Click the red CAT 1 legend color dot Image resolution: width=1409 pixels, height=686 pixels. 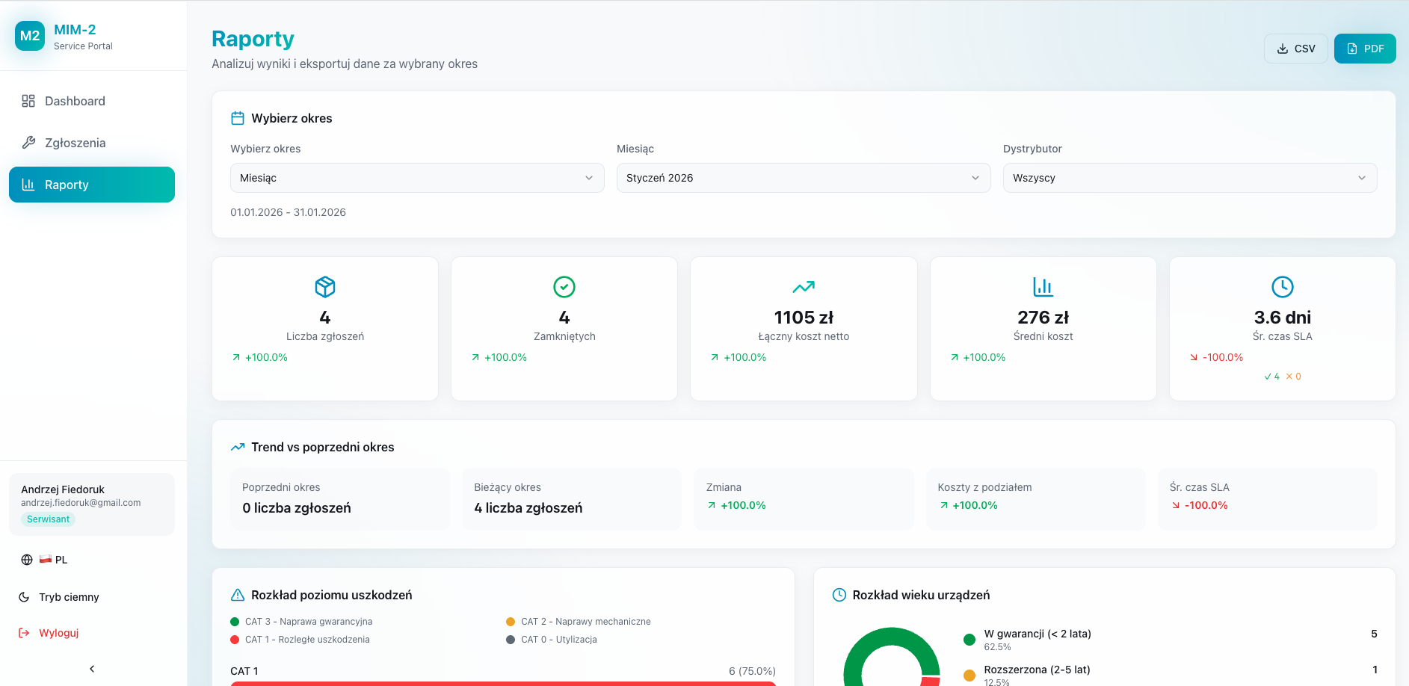pos(235,640)
